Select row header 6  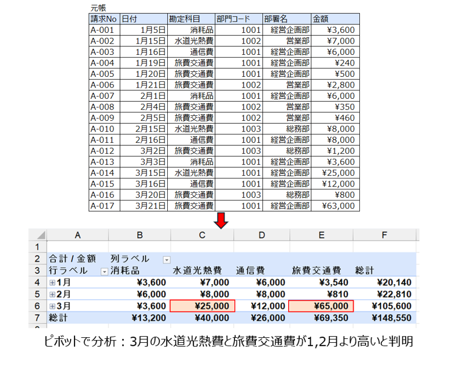38,306
